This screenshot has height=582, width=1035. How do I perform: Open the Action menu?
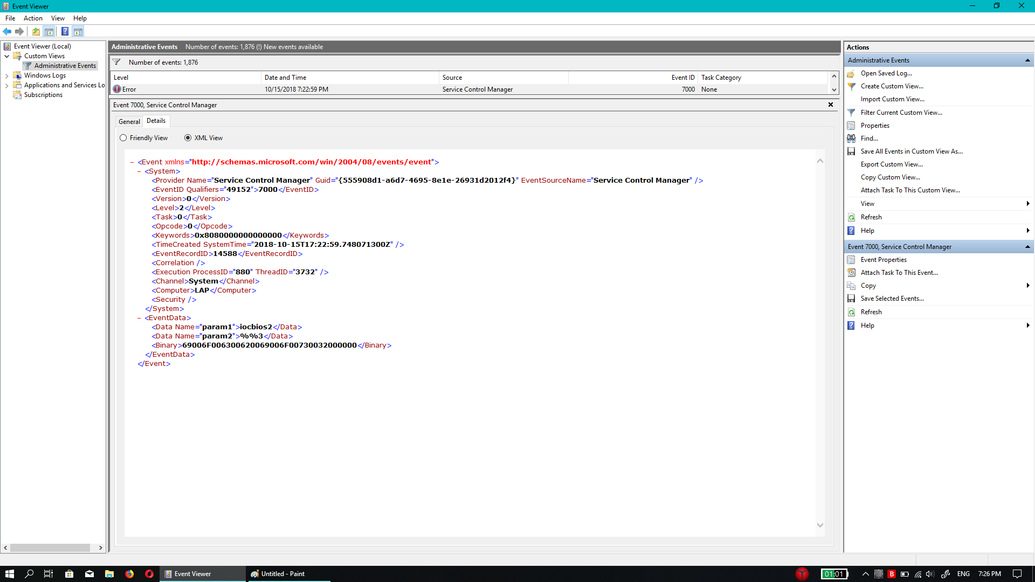point(33,18)
